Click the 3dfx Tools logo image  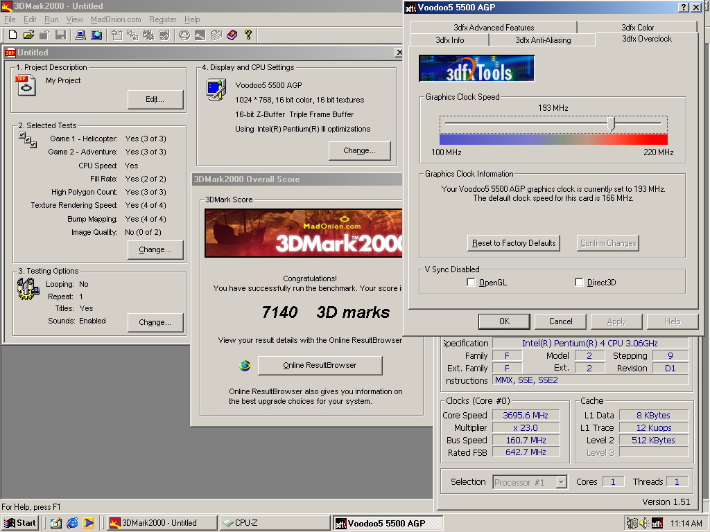click(476, 69)
